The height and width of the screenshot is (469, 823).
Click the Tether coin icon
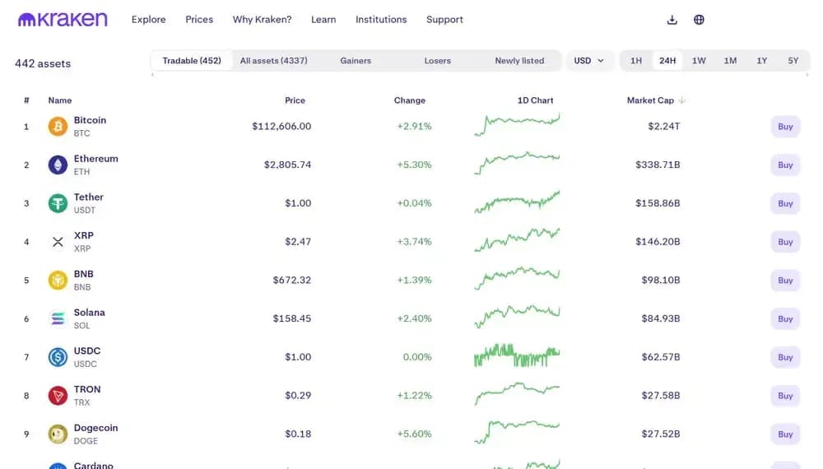click(x=58, y=204)
